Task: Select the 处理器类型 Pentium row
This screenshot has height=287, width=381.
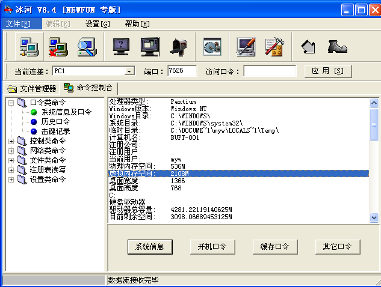Action: [x=238, y=101]
